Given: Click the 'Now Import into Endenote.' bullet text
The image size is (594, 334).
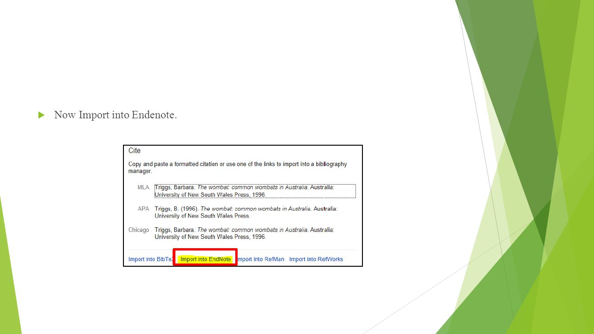Looking at the screenshot, I should click(116, 115).
